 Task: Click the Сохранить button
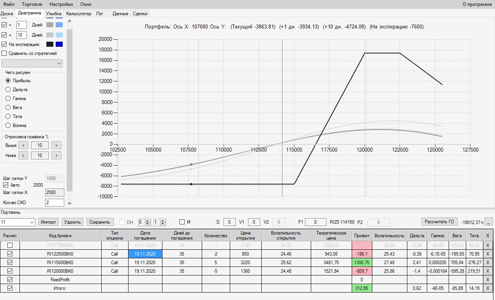pos(100,222)
